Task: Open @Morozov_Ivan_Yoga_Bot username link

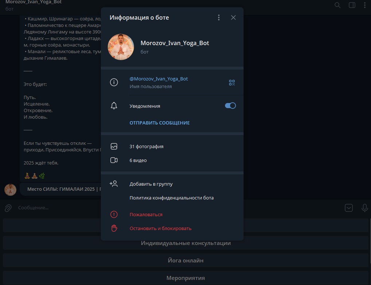Action: pos(158,79)
